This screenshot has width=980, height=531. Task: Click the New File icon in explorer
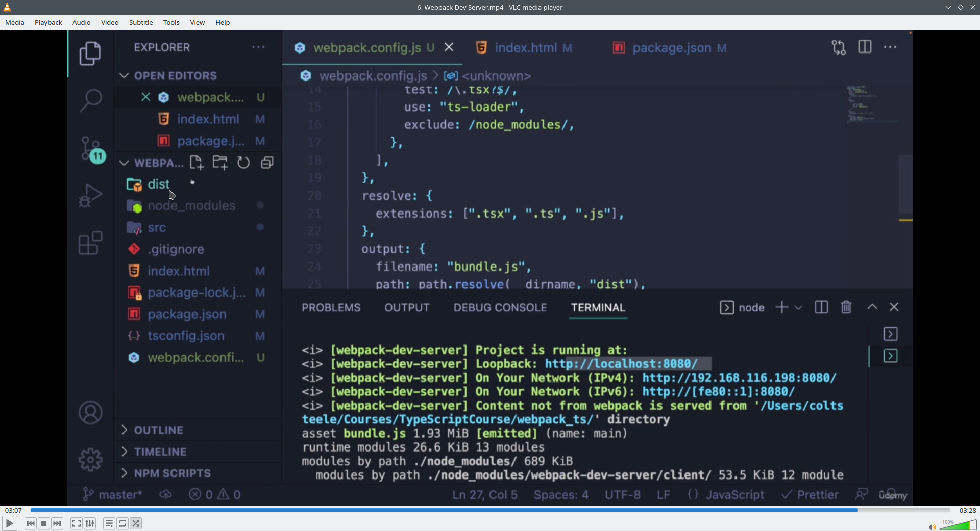pos(197,163)
